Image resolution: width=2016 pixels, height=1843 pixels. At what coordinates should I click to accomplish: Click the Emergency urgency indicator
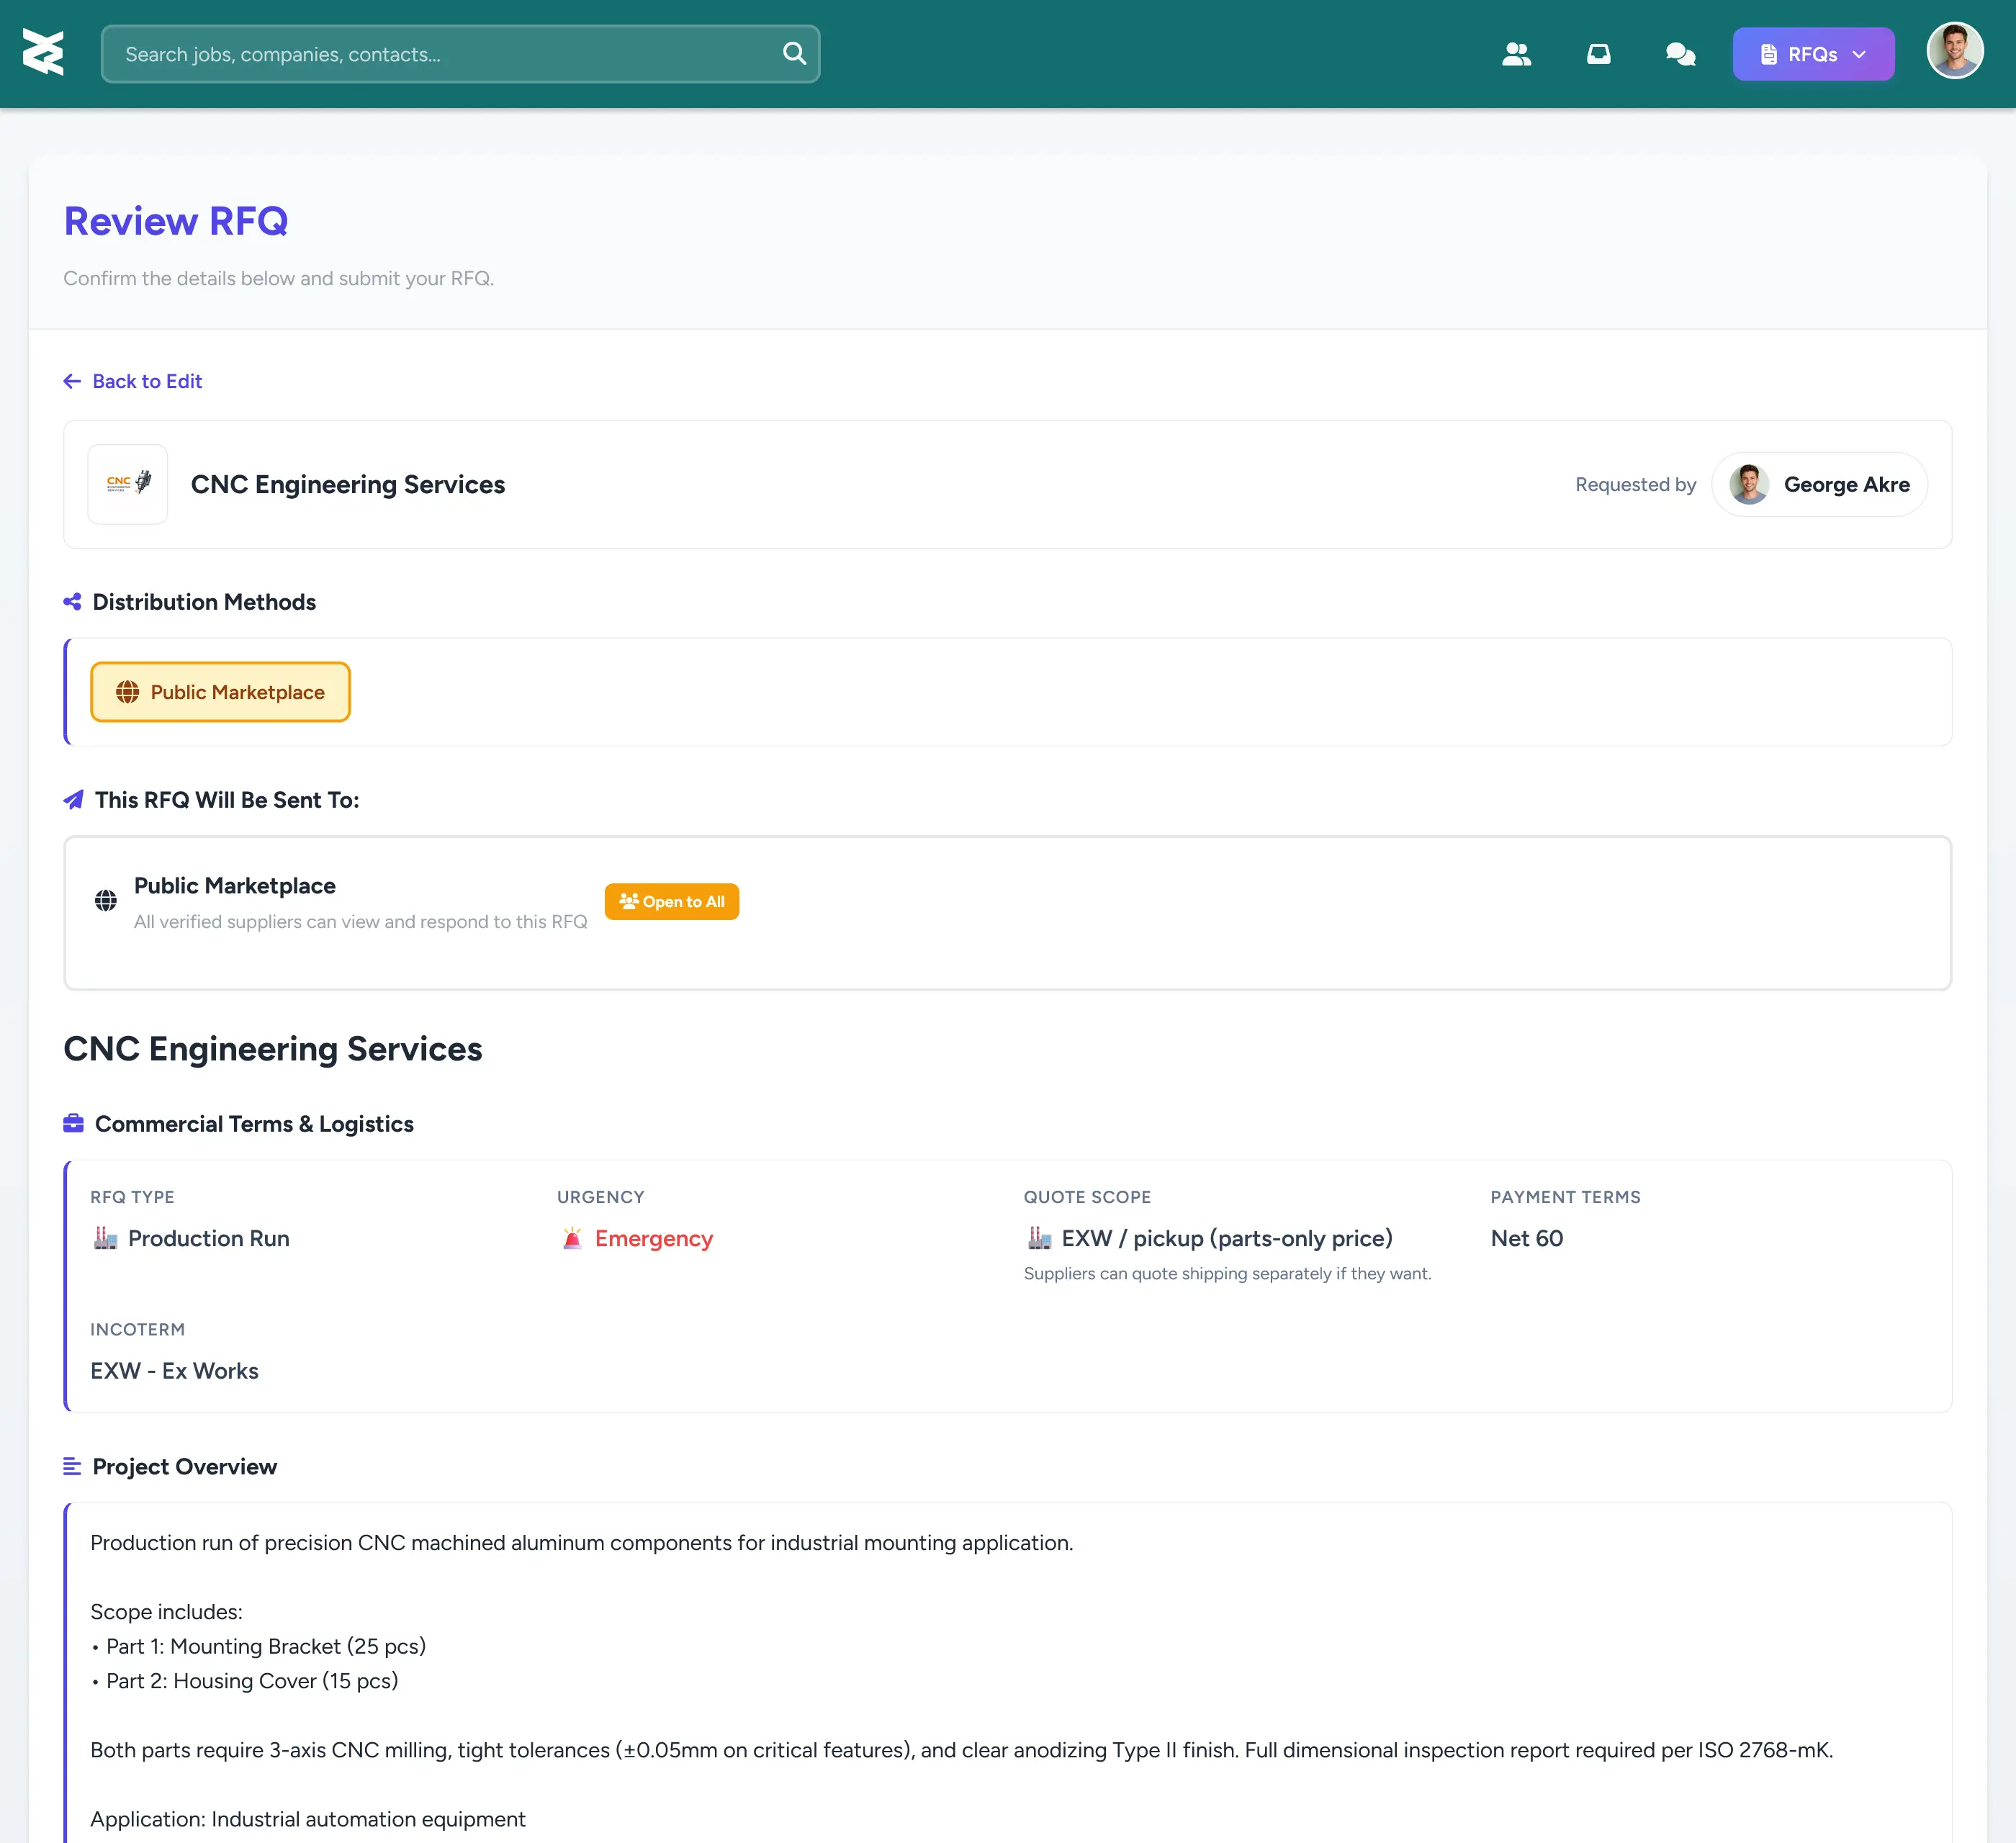(637, 1238)
